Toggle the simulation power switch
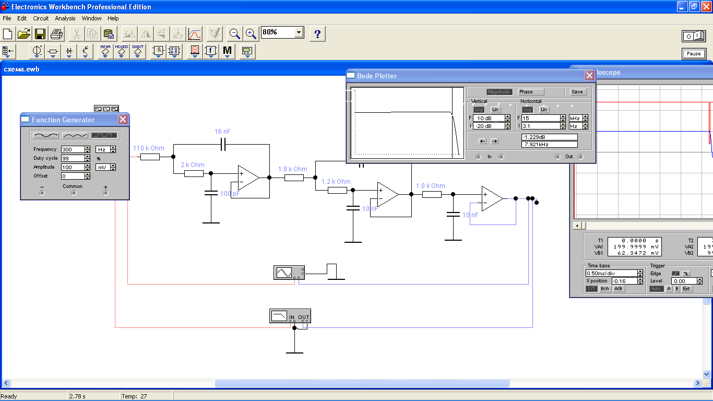The image size is (713, 401). (x=694, y=36)
